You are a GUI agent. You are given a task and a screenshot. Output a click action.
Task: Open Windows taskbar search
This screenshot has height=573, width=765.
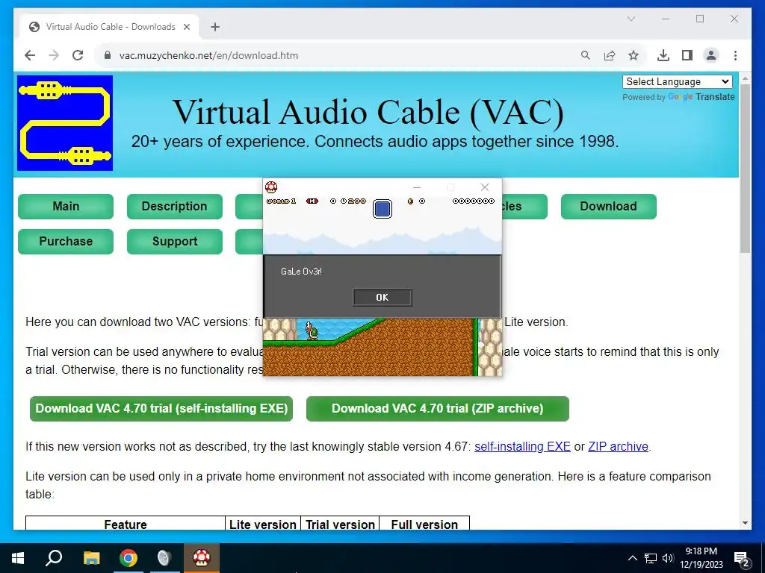[x=54, y=558]
